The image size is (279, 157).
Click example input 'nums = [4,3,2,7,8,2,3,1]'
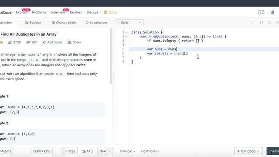point(31,107)
